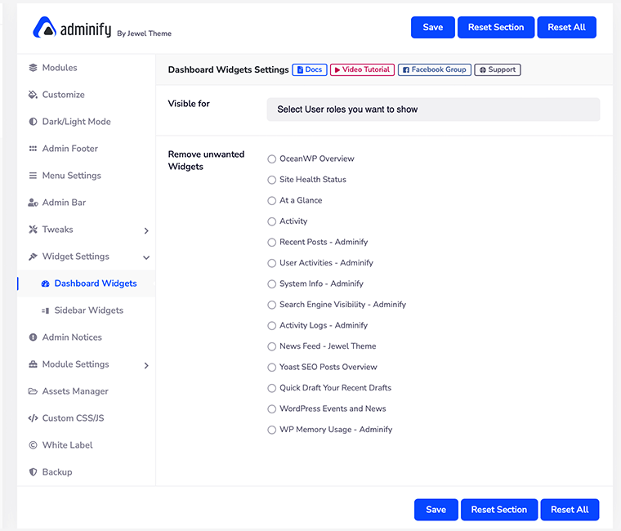
Task: Toggle Activity Logs - Adminify radio
Action: pos(271,326)
